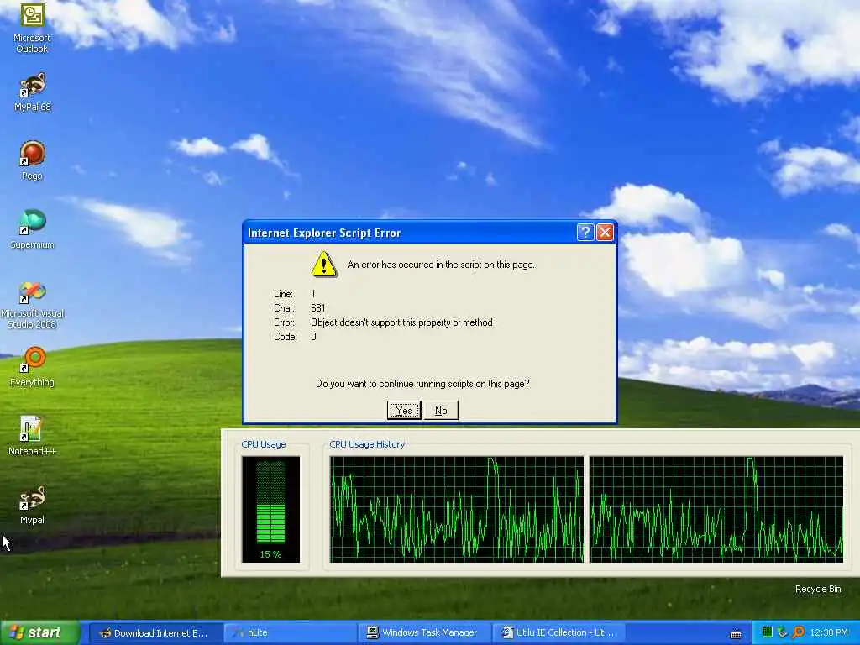This screenshot has height=645, width=860.
Task: Select the Mypal desktop shortcut
Action: (32, 505)
